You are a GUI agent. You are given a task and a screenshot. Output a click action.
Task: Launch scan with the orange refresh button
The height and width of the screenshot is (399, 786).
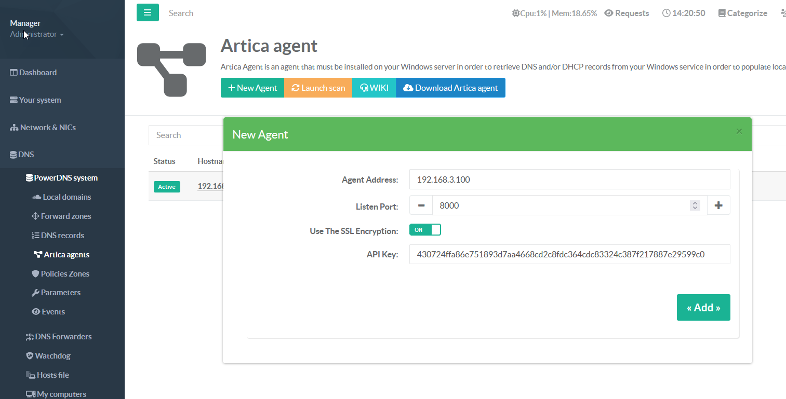[x=318, y=88]
